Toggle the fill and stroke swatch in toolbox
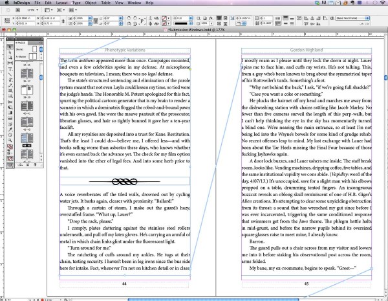This screenshot has width=388, height=301. coord(10,147)
